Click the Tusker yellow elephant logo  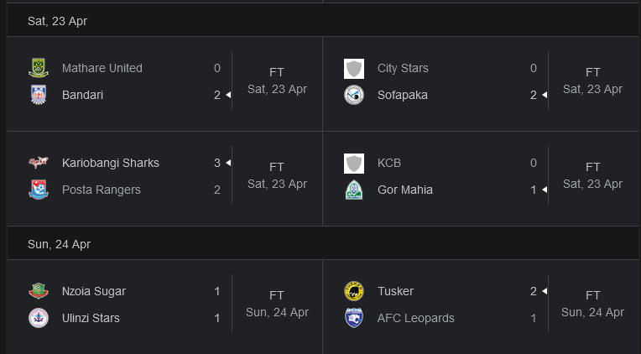coord(354,291)
